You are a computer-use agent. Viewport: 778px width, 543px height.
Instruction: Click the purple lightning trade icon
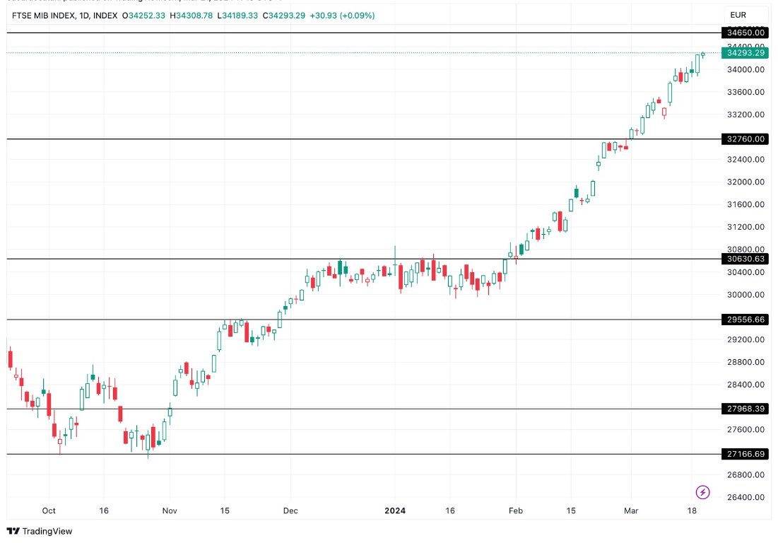pyautogui.click(x=703, y=491)
